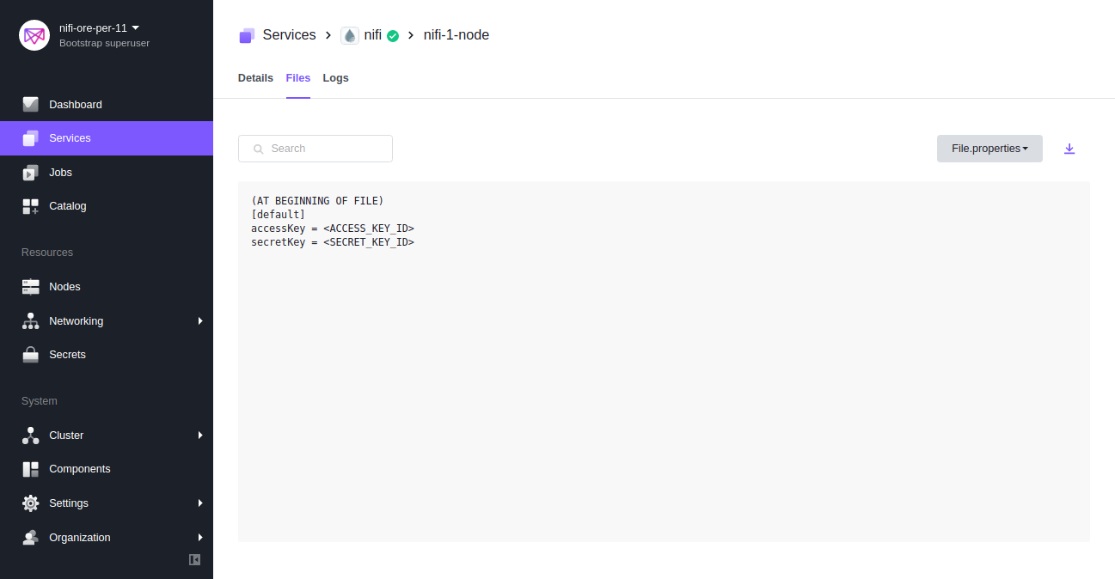
Task: Click the search magnifier icon
Action: (258, 149)
